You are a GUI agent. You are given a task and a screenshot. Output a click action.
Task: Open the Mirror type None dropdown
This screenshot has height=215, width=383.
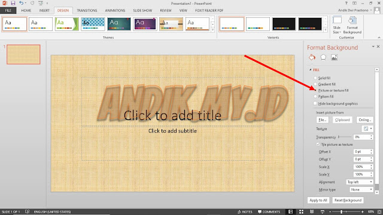coord(361,189)
